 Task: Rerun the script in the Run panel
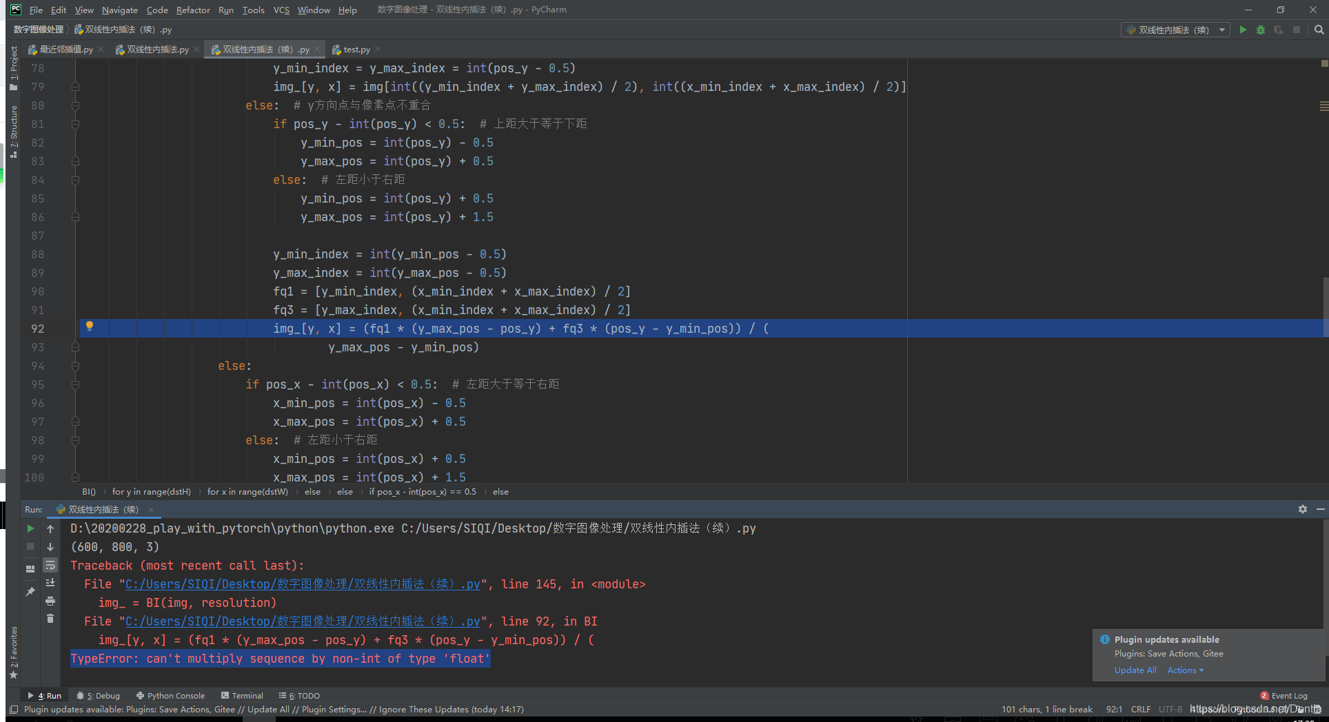click(x=30, y=528)
